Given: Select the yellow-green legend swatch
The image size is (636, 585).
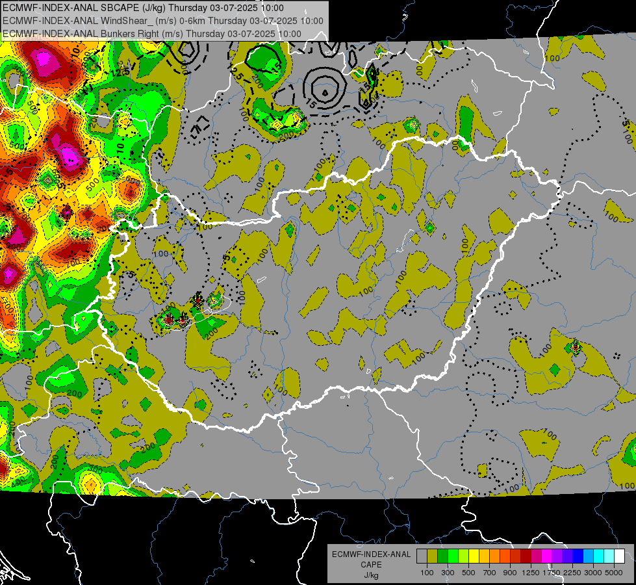Looking at the screenshot, I should click(464, 556).
